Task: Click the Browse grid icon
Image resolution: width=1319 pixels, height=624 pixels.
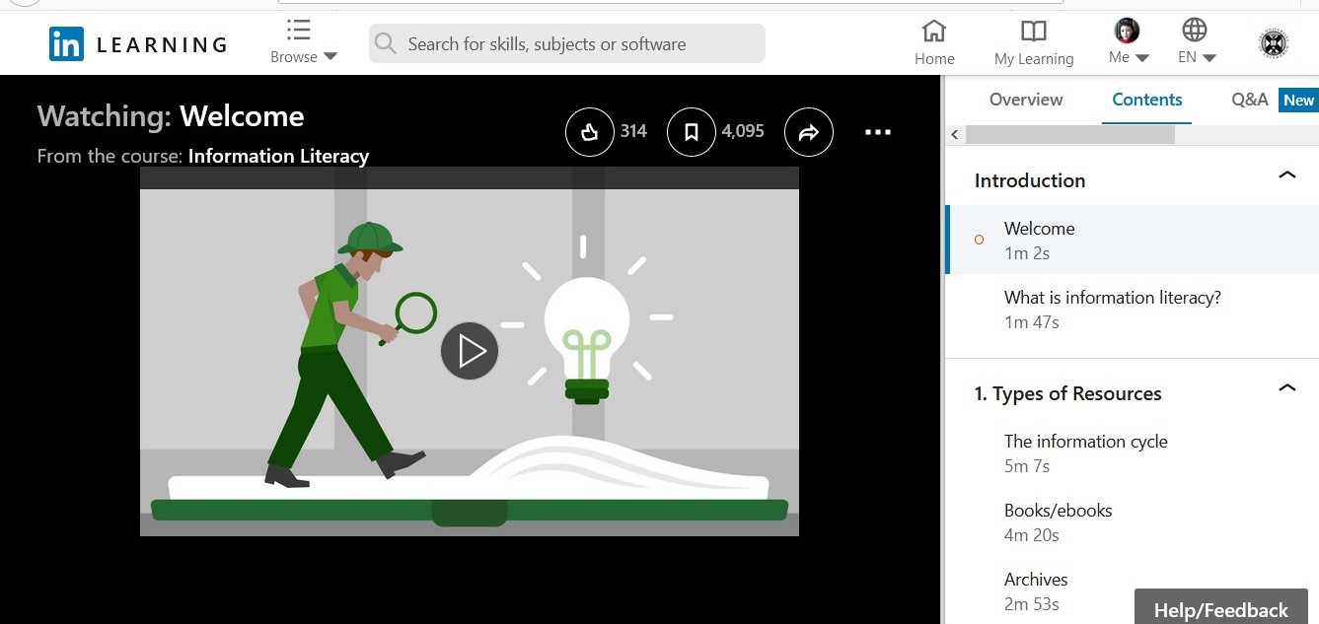Action: (297, 29)
